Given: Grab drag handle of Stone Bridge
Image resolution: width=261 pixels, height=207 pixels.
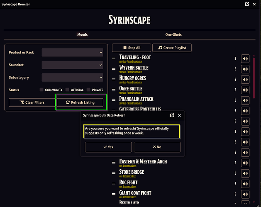Looking at the screenshot, I should (x=114, y=173).
